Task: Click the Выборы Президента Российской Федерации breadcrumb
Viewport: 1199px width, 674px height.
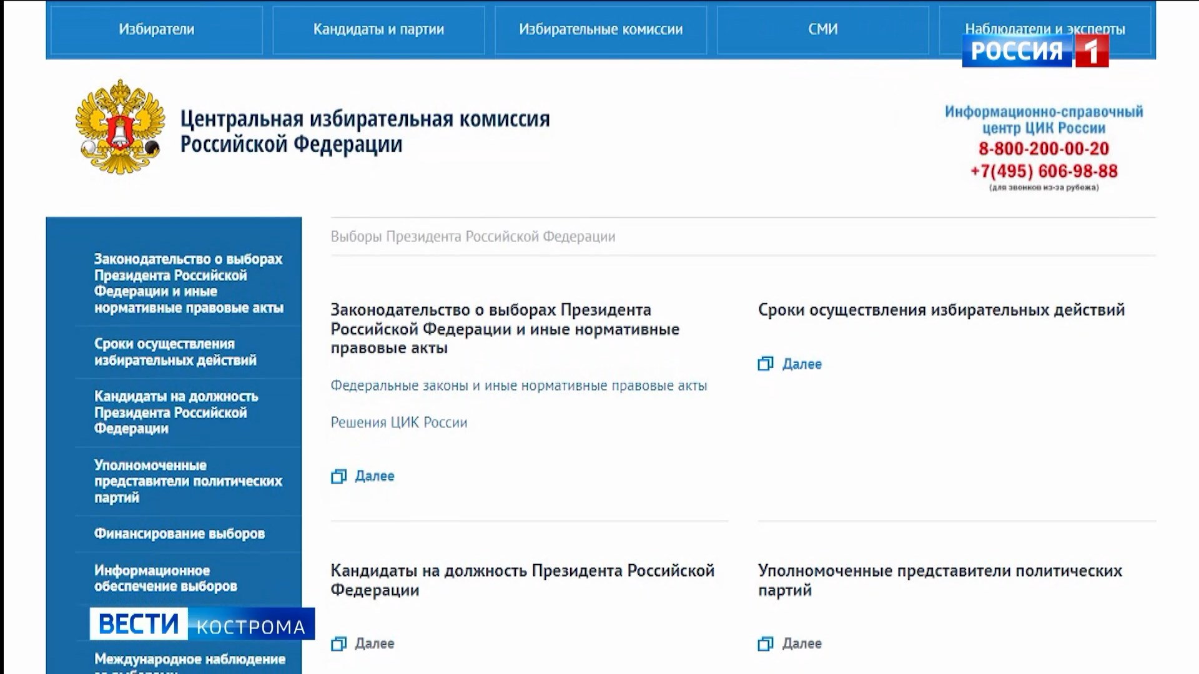Action: click(473, 237)
